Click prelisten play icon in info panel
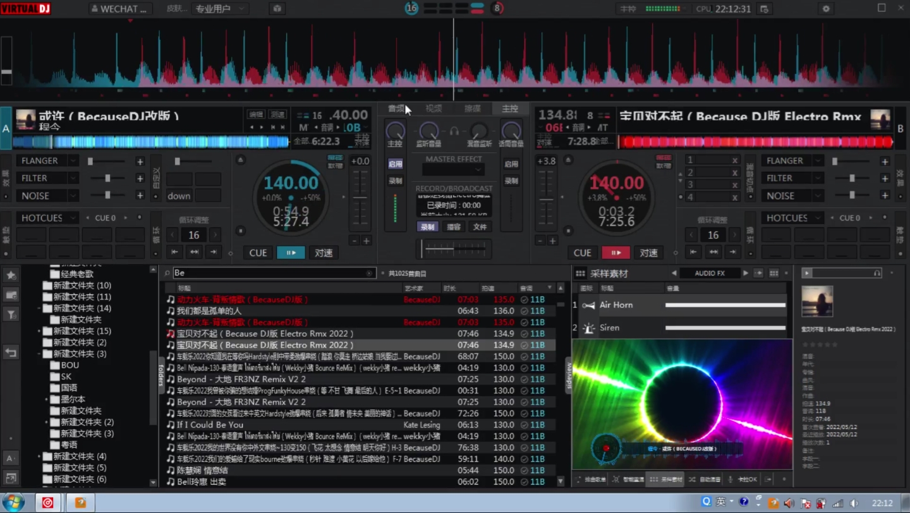 pos(806,273)
